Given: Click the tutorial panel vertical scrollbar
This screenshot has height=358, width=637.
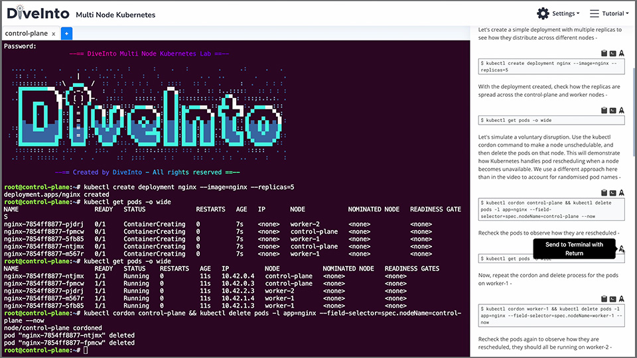Looking at the screenshot, I should pos(634,111).
